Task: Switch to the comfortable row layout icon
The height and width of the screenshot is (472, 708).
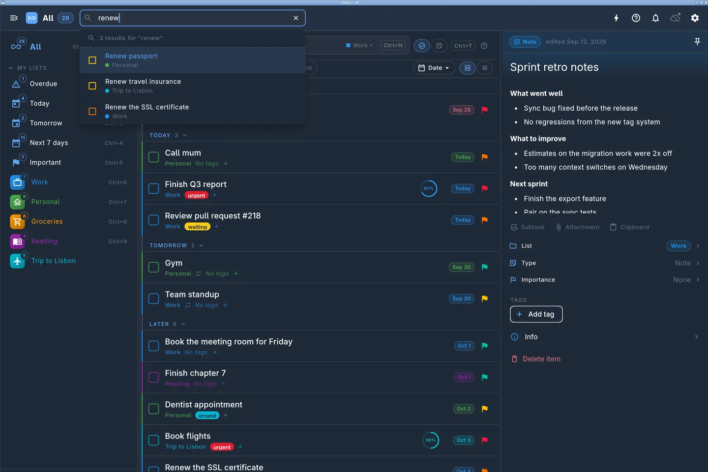Action: coord(468,68)
